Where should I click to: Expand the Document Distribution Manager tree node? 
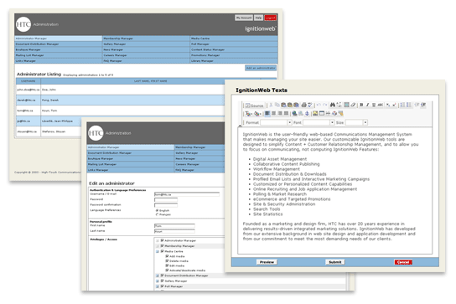pyautogui.click(x=158, y=276)
